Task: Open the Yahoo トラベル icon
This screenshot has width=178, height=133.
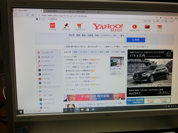Action: tap(52, 26)
